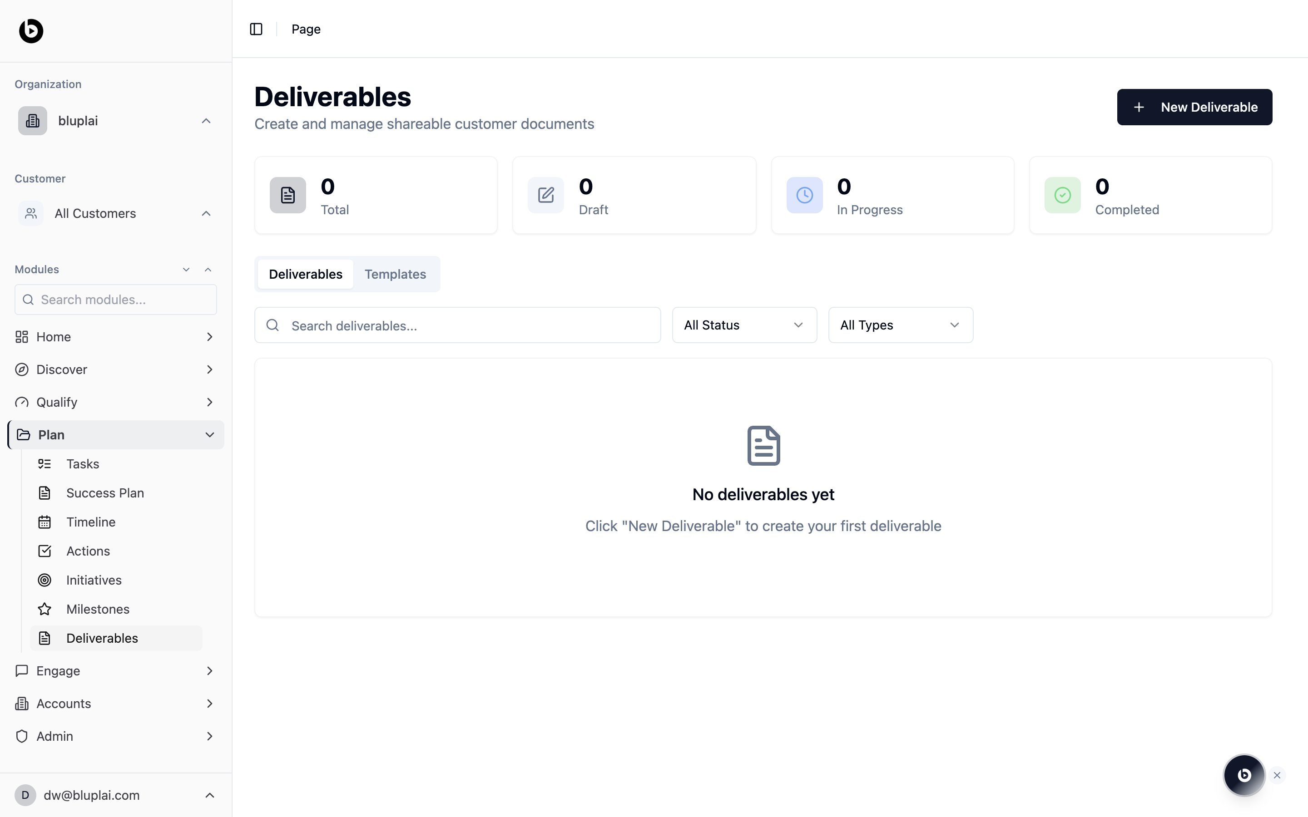This screenshot has width=1308, height=817.
Task: Open the floating bluplai assistant bubble
Action: tap(1244, 775)
